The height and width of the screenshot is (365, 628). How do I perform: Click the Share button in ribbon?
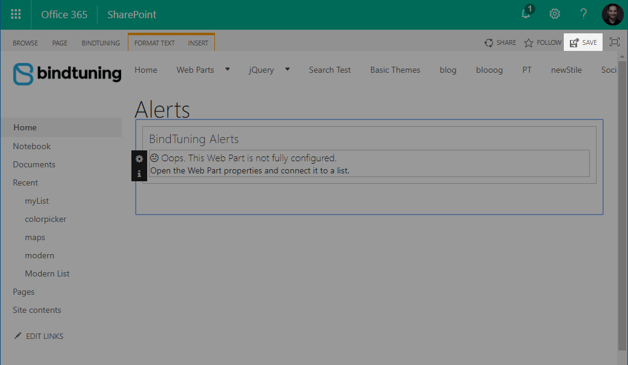[500, 42]
